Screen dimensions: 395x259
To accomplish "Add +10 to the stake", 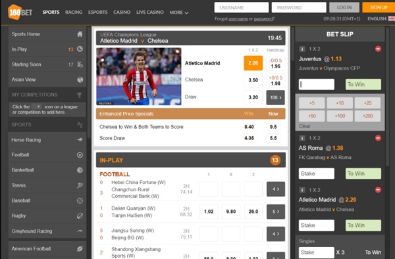I will 340,103.
